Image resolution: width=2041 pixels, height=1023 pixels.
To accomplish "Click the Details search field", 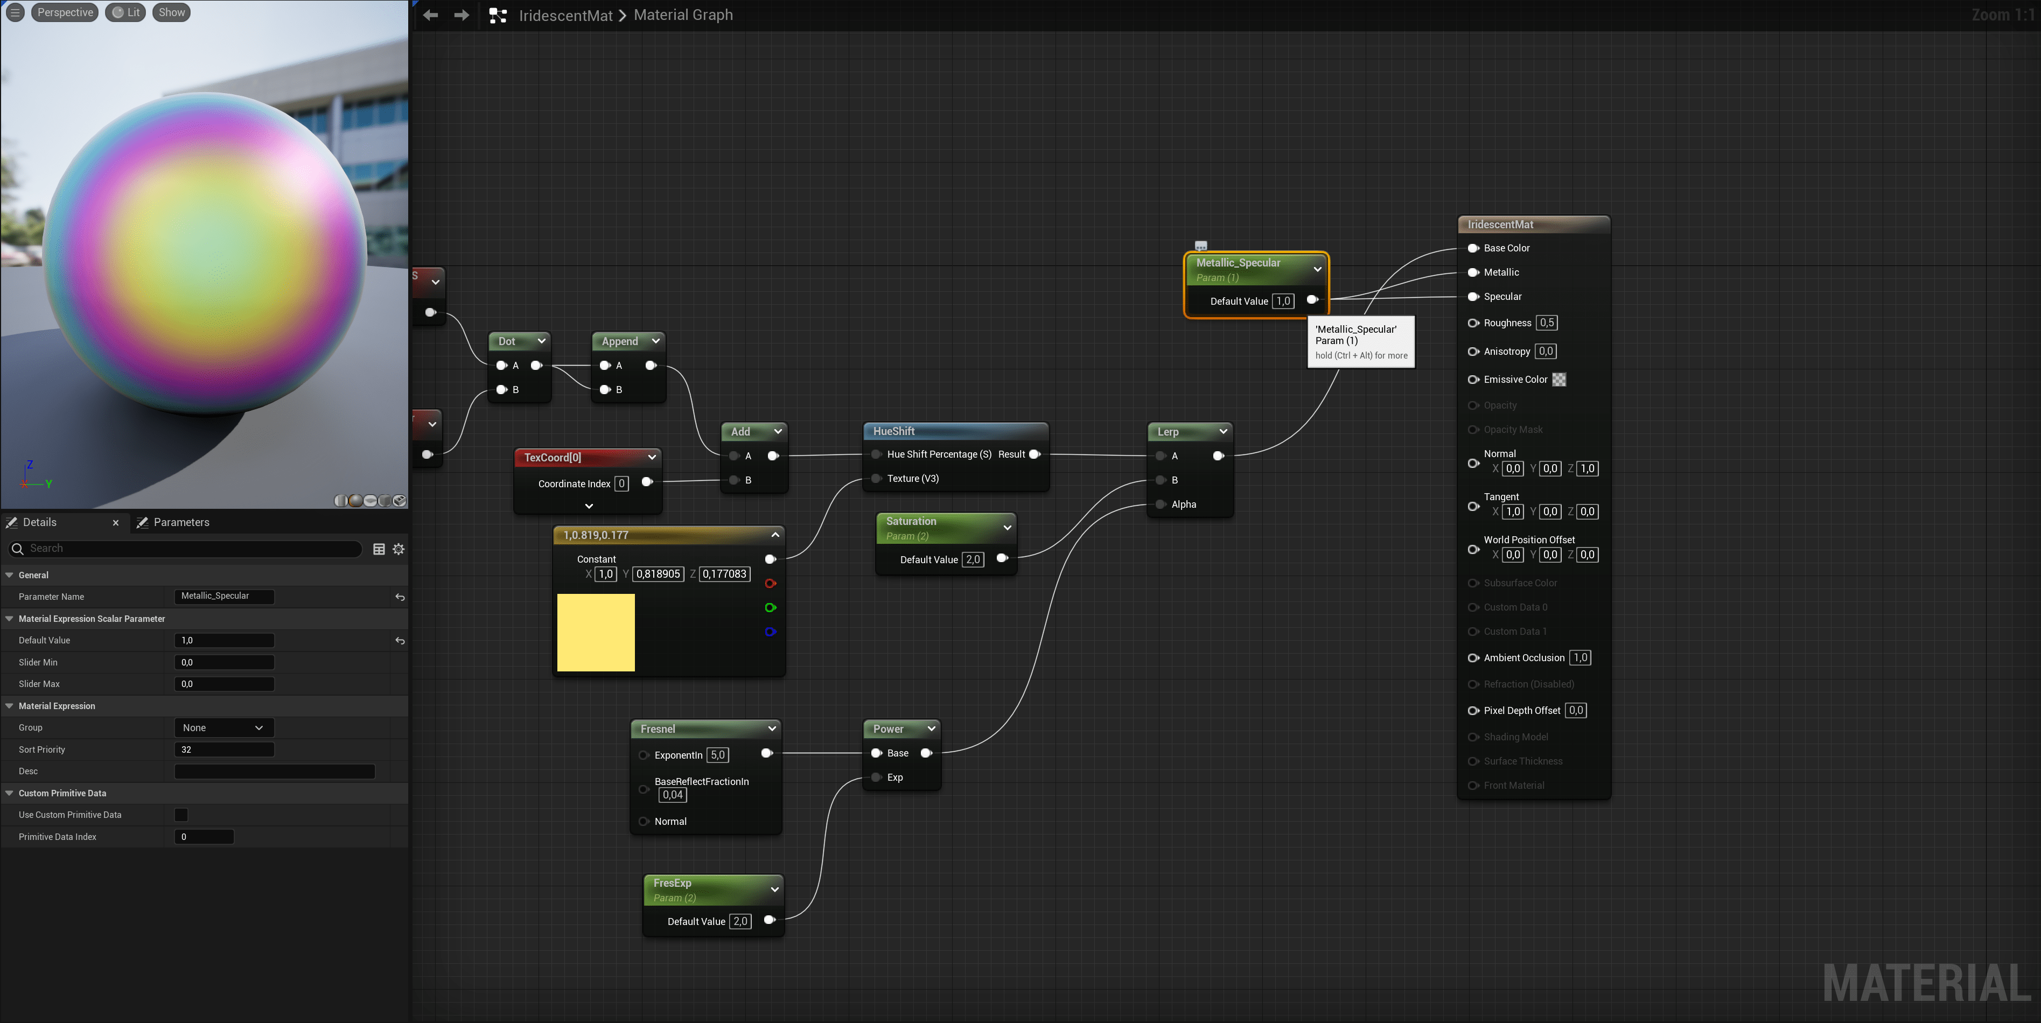I will coord(190,548).
